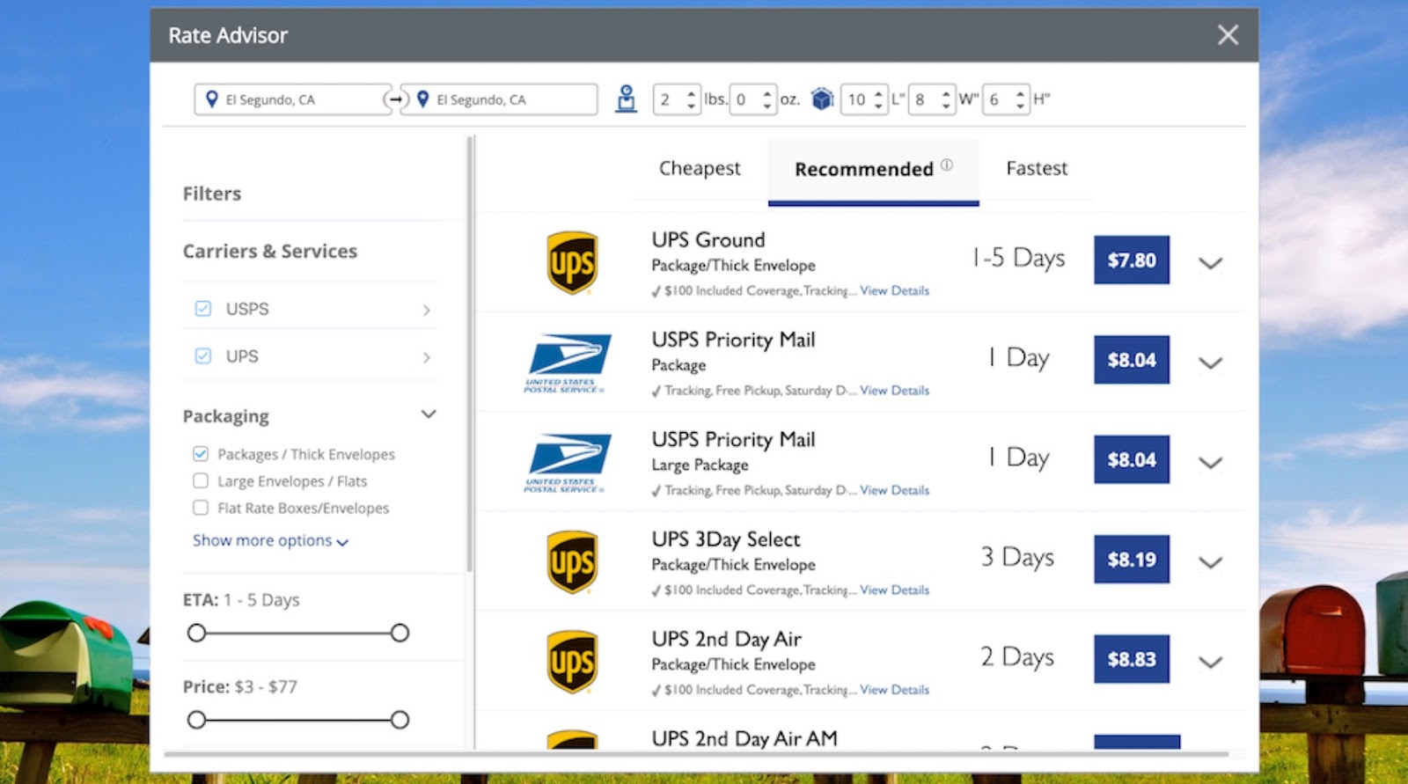Click the Recommended tab info icon
This screenshot has width=1408, height=784.
coord(947,165)
